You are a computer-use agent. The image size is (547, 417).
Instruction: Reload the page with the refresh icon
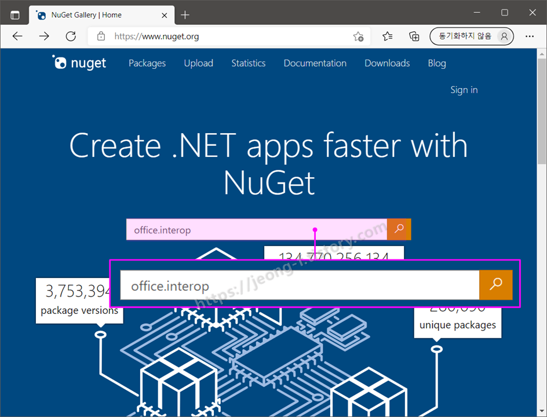click(x=71, y=36)
